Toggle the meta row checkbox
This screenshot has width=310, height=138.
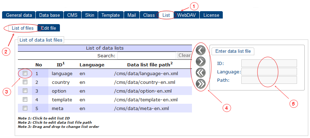tap(25, 108)
